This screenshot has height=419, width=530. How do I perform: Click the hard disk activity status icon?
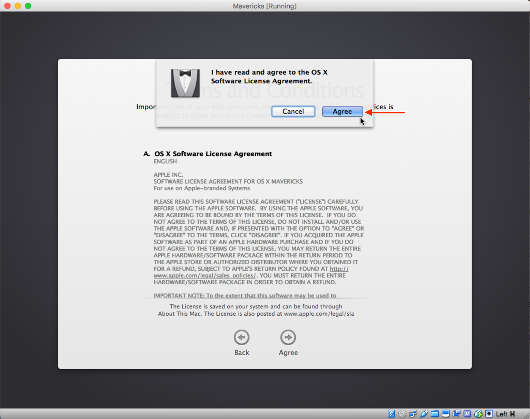pos(391,414)
